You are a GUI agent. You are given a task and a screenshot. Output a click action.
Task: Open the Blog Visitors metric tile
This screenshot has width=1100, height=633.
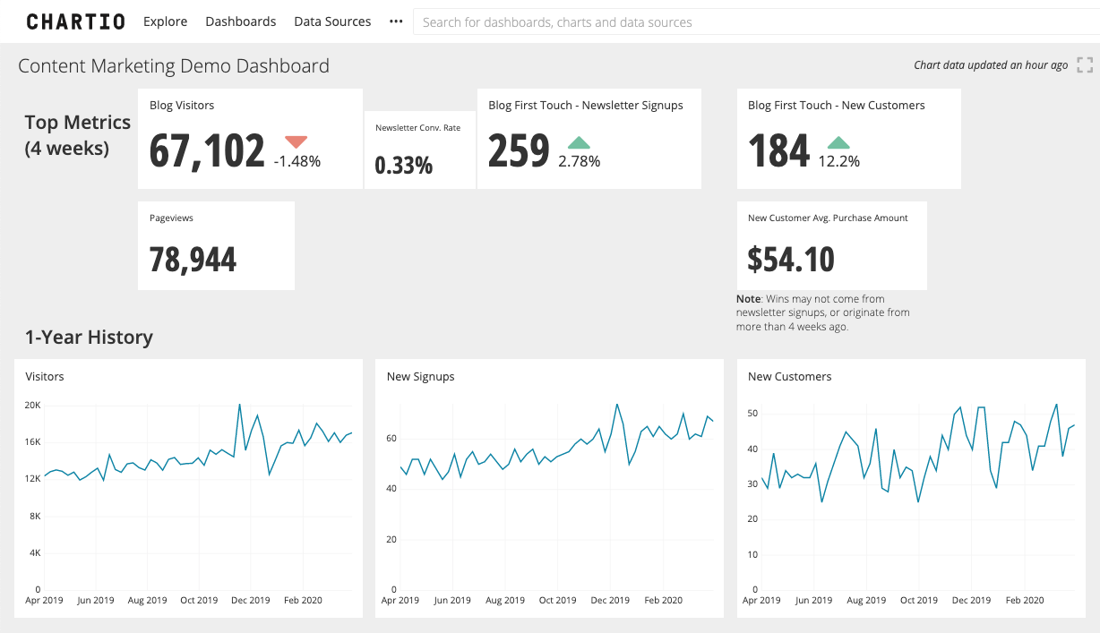250,139
